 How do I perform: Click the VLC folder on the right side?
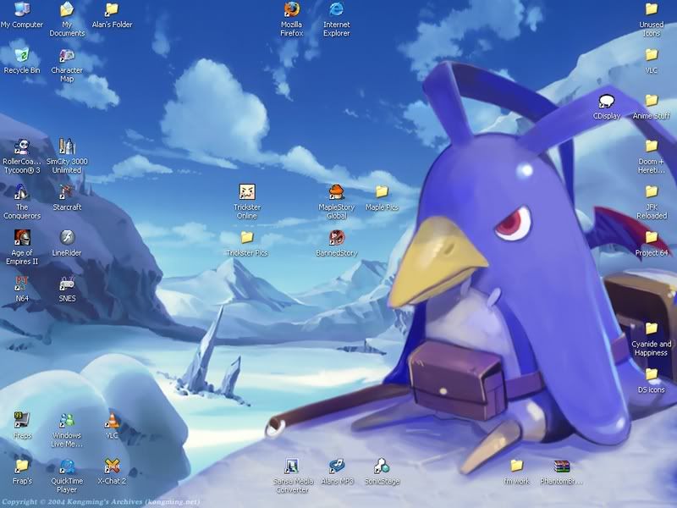[651, 60]
